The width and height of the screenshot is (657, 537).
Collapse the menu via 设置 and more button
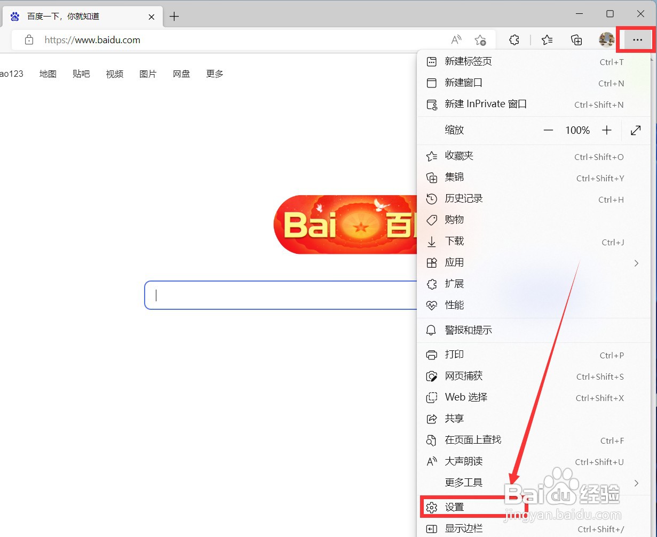636,39
